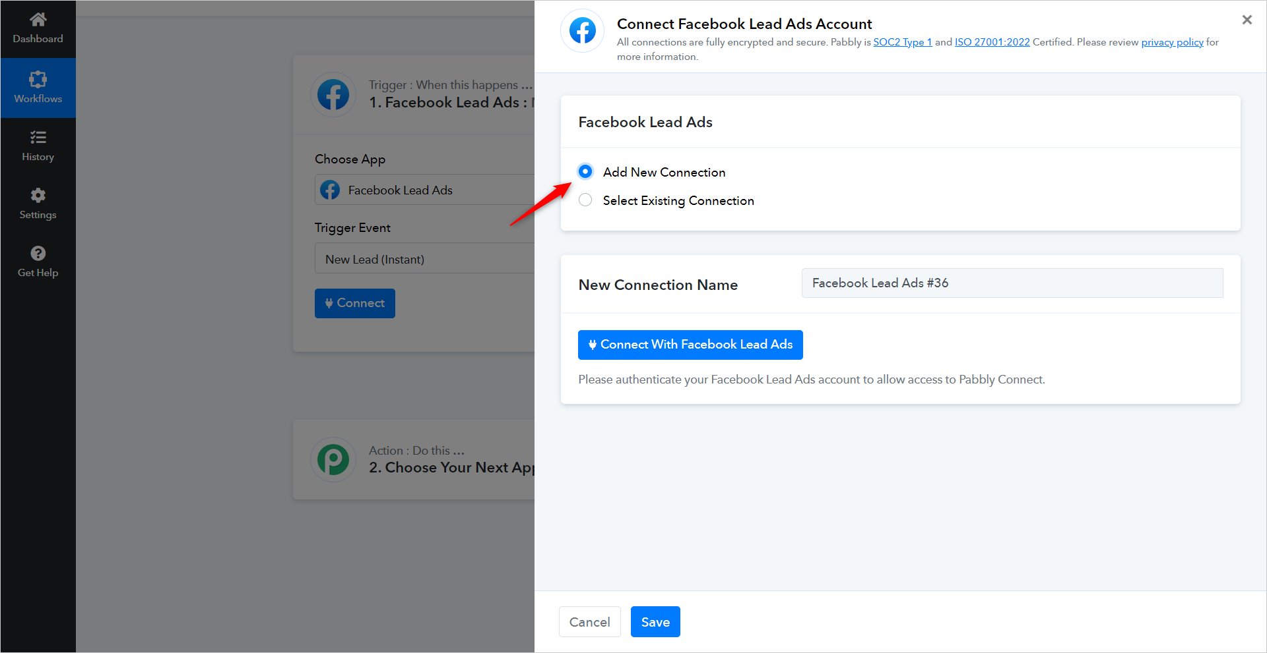Click the Pabbly icon on action step 2

point(333,460)
